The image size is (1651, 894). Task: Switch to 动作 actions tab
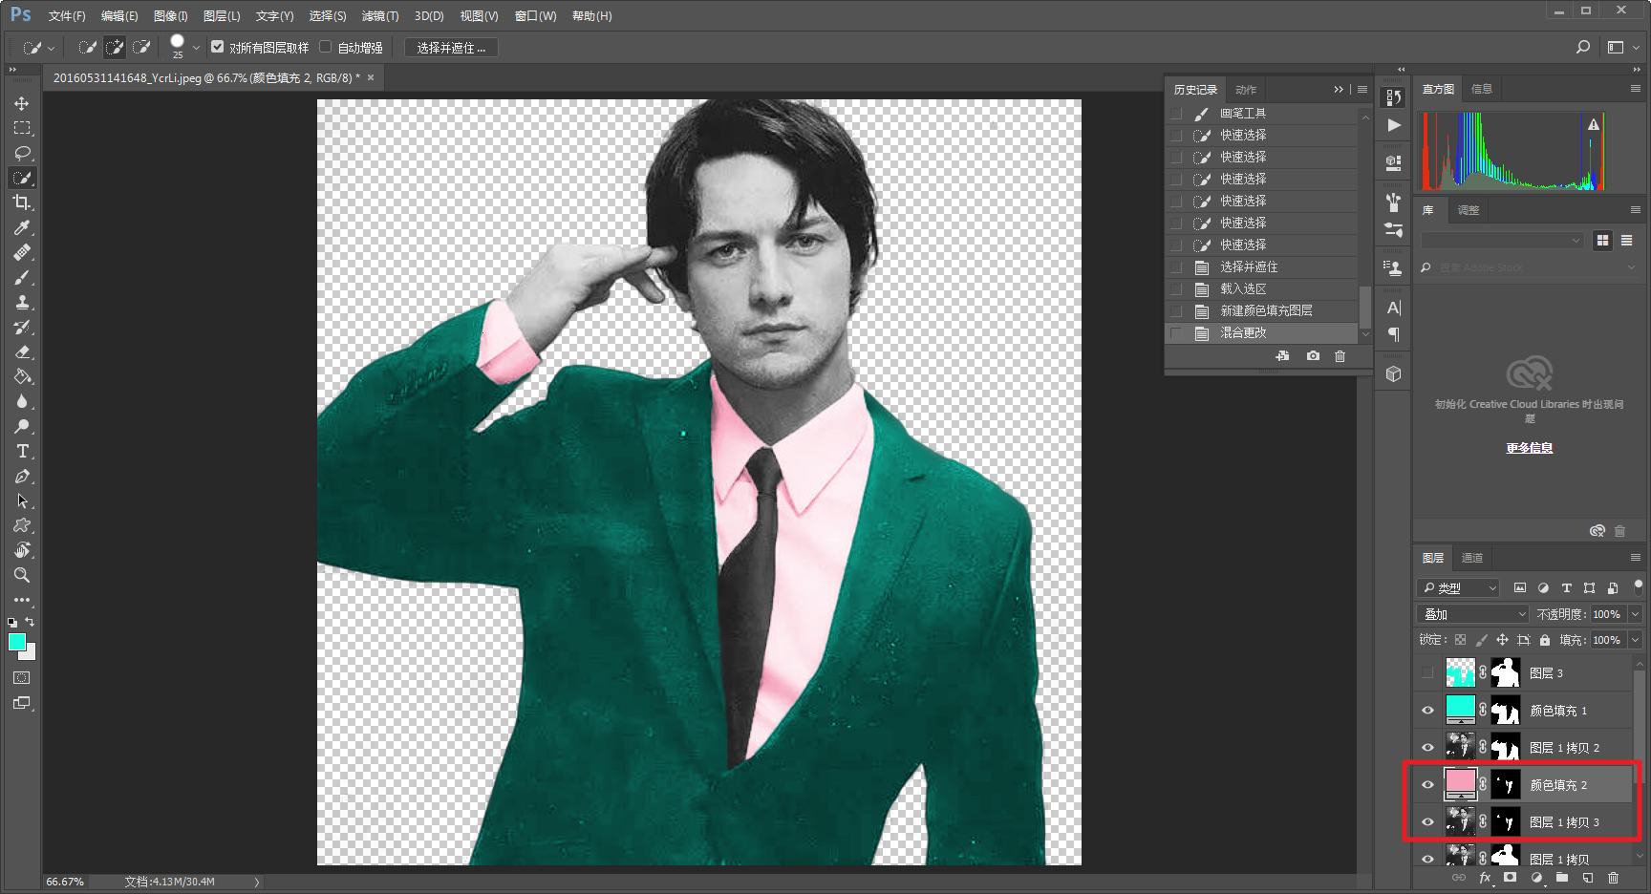pos(1246,90)
